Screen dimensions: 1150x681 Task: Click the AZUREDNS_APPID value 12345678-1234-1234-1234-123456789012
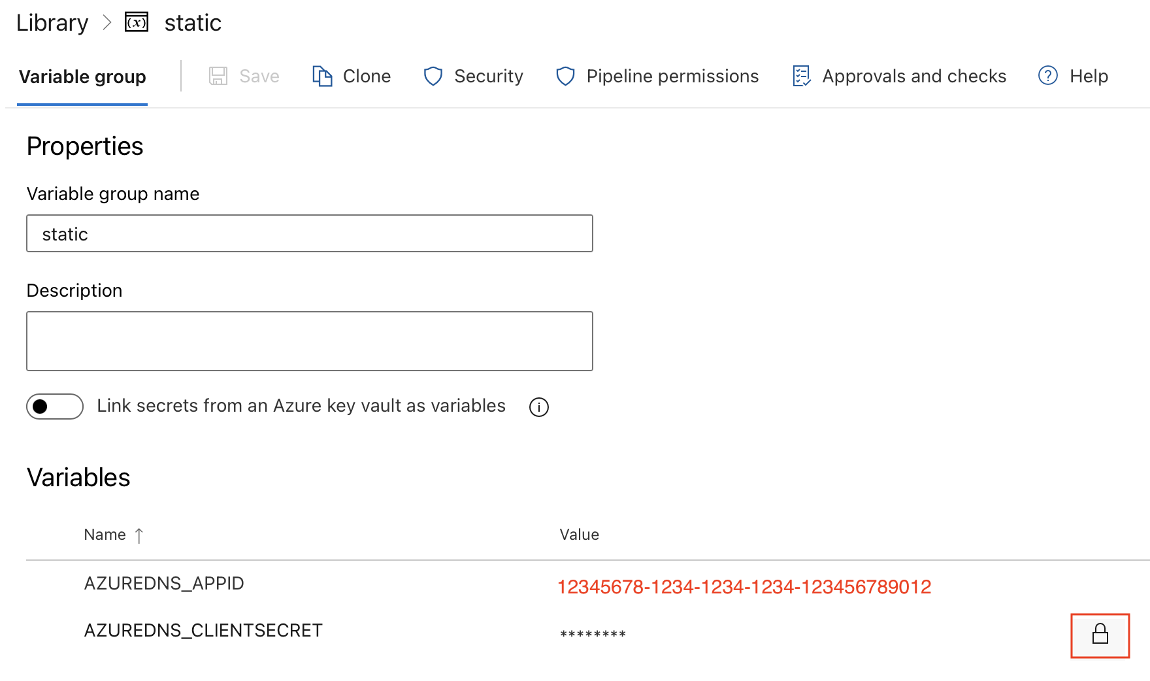(x=744, y=587)
